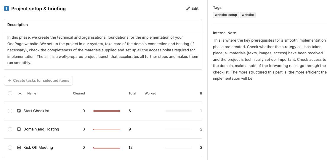
Task: Sort by the Cleared column header
Action: coord(79,93)
